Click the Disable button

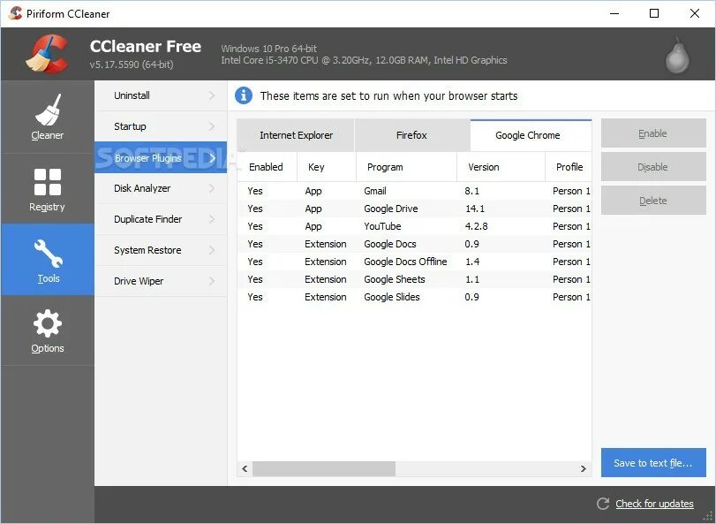[653, 167]
